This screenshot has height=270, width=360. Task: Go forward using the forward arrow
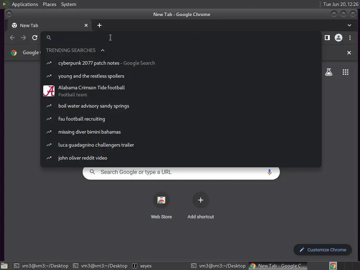(x=24, y=38)
